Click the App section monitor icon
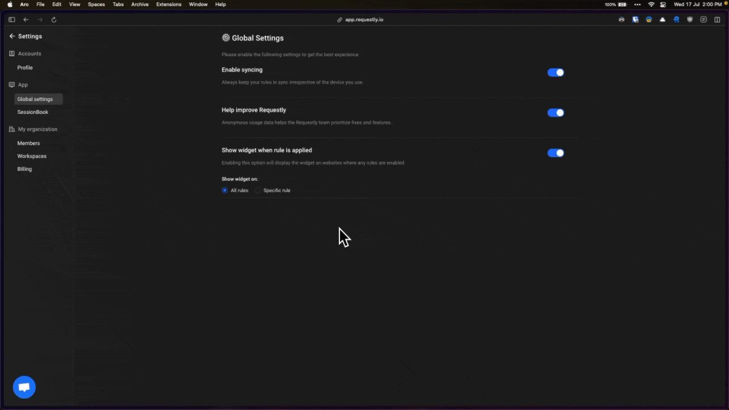Image resolution: width=729 pixels, height=410 pixels. tap(12, 85)
